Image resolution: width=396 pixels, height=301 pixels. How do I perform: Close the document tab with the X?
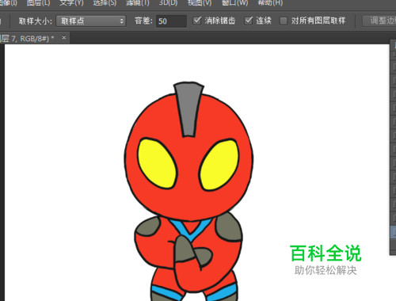point(64,37)
